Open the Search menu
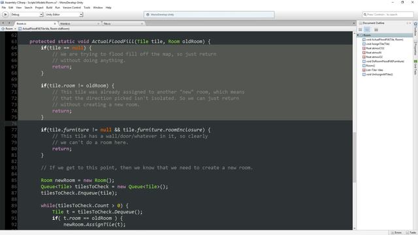Image resolution: width=418 pixels, height=235 pixels. [28, 7]
